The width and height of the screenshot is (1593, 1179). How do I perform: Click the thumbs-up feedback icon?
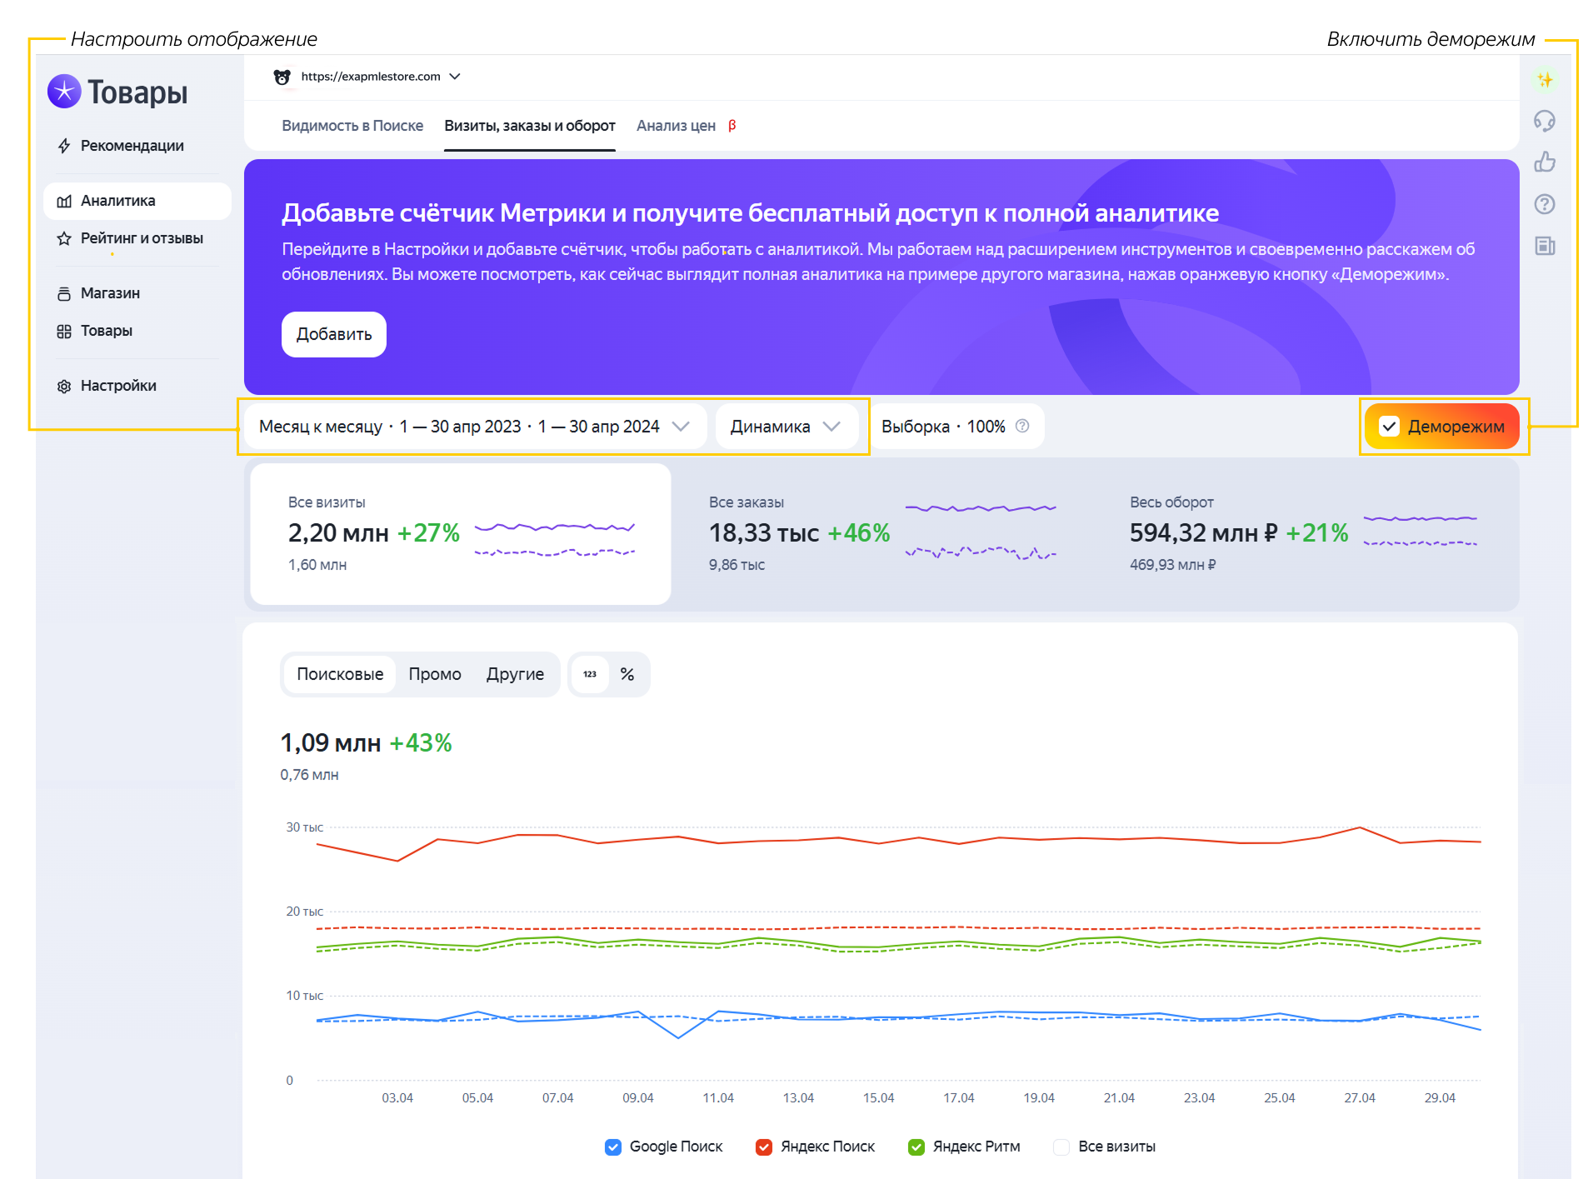[1545, 162]
